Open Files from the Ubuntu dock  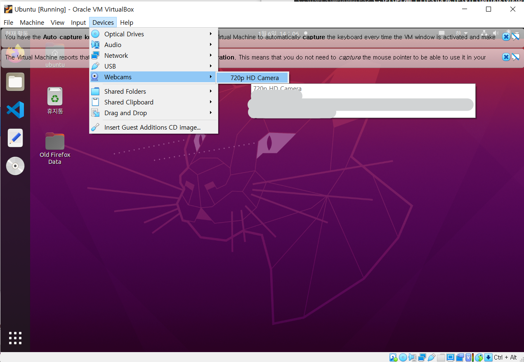pyautogui.click(x=15, y=82)
